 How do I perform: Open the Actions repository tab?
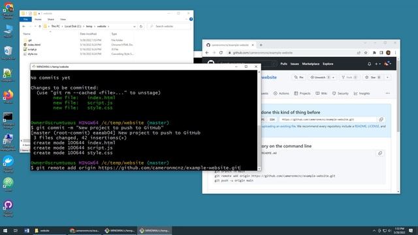281,93
